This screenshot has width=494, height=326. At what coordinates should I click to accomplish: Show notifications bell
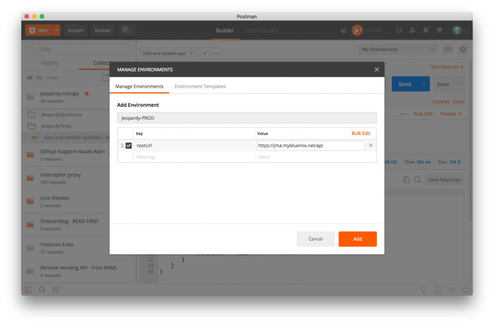[425, 30]
